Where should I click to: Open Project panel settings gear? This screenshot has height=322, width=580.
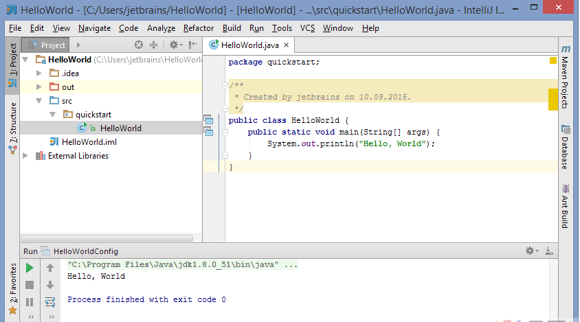click(176, 45)
